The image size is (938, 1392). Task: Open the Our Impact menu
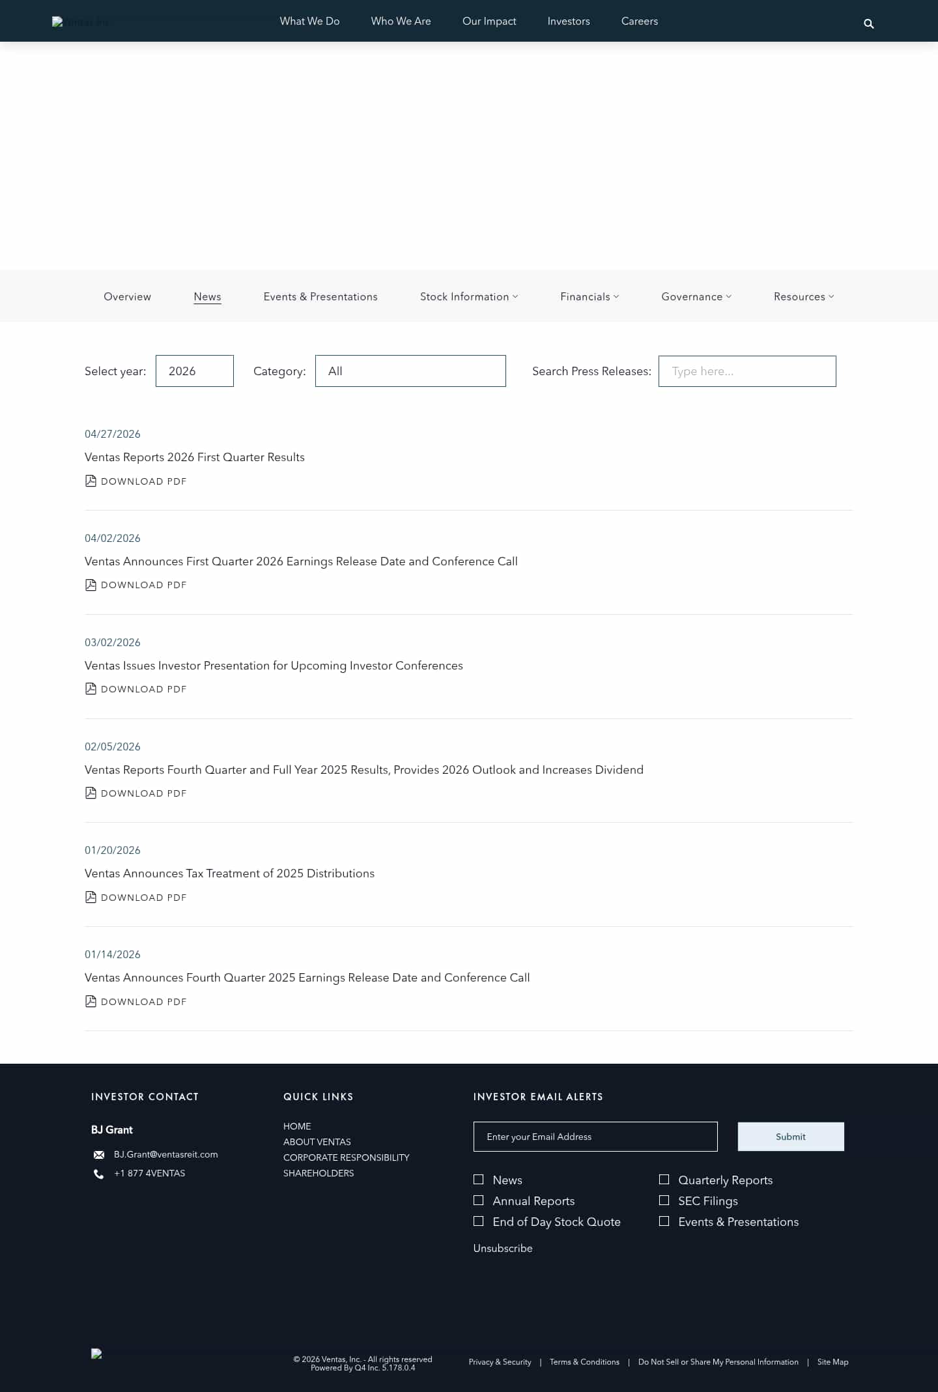click(489, 21)
